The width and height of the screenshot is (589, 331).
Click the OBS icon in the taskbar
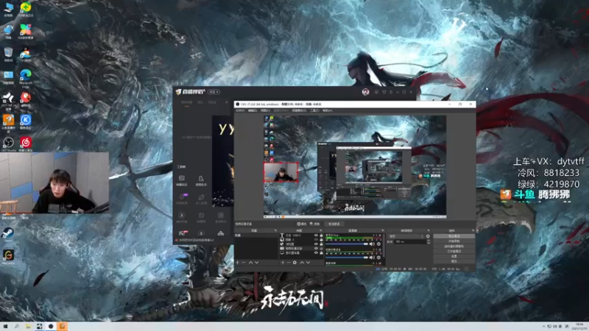(x=51, y=327)
